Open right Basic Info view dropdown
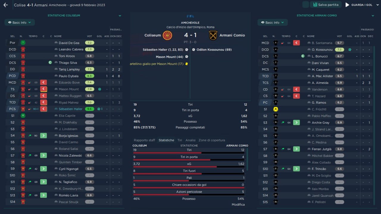The image size is (381, 214). click(x=273, y=22)
